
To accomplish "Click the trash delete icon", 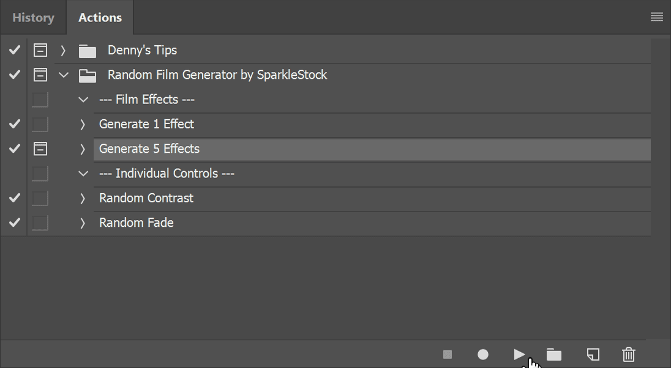I will tap(629, 355).
